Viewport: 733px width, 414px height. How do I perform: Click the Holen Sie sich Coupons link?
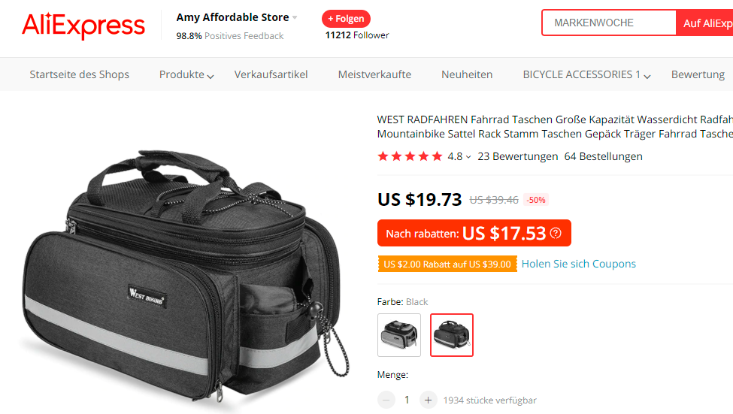coord(579,264)
